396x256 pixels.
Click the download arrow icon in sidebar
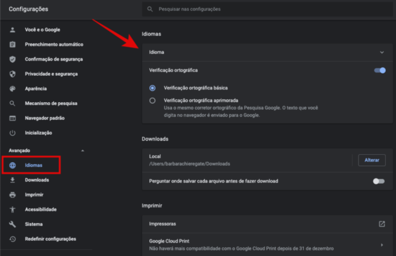click(13, 180)
